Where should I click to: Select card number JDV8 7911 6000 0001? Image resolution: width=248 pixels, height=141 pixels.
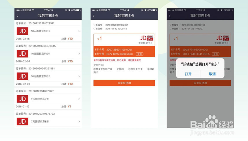point(195,50)
